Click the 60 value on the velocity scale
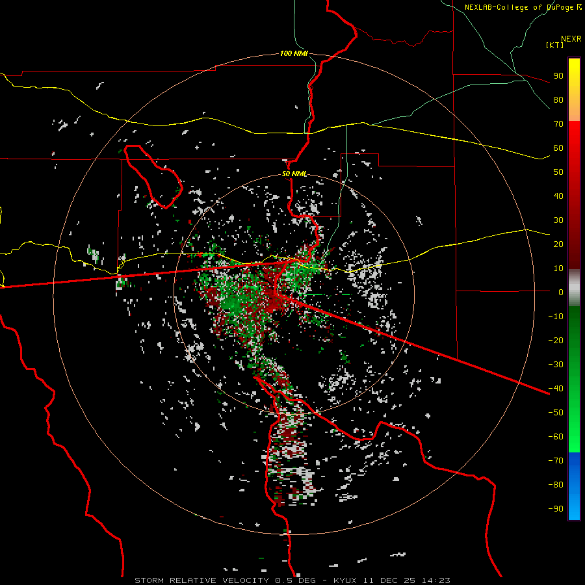 (558, 148)
